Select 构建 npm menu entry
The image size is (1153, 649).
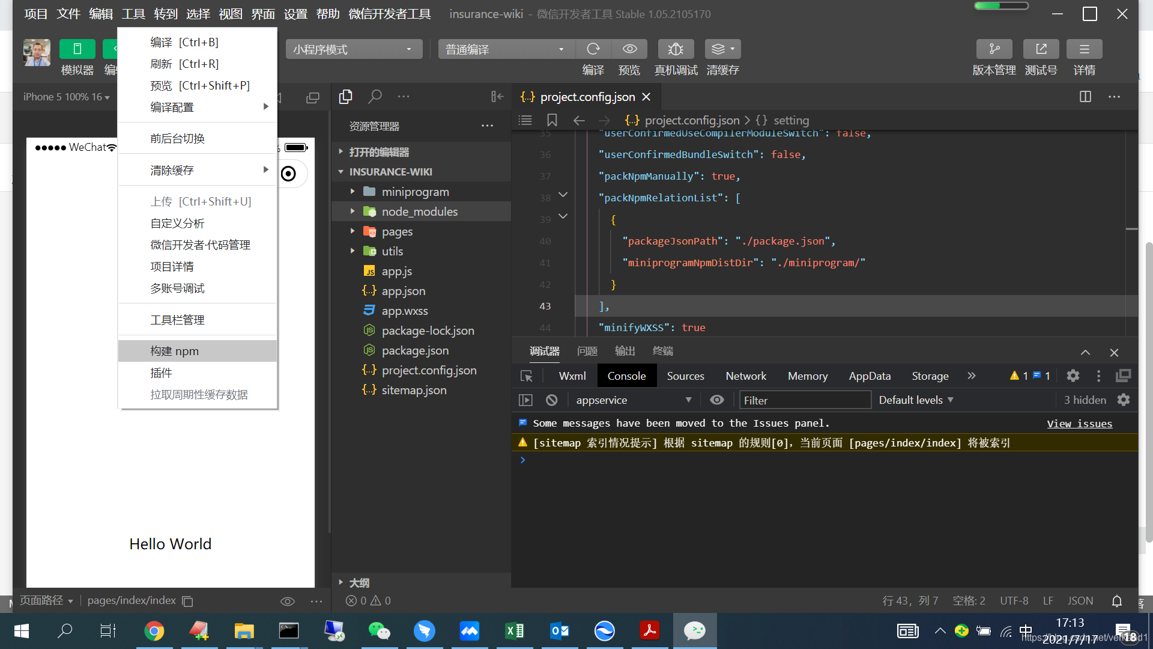click(198, 352)
